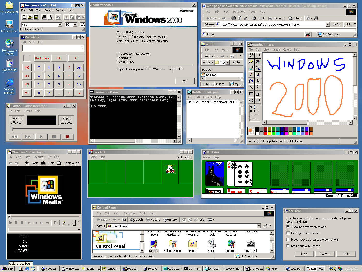Click the Pause button in Media Player
This screenshot has height=272, width=362.
point(16,223)
